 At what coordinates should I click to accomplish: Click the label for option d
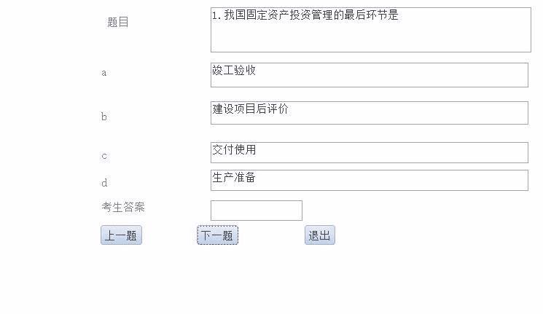coord(104,183)
